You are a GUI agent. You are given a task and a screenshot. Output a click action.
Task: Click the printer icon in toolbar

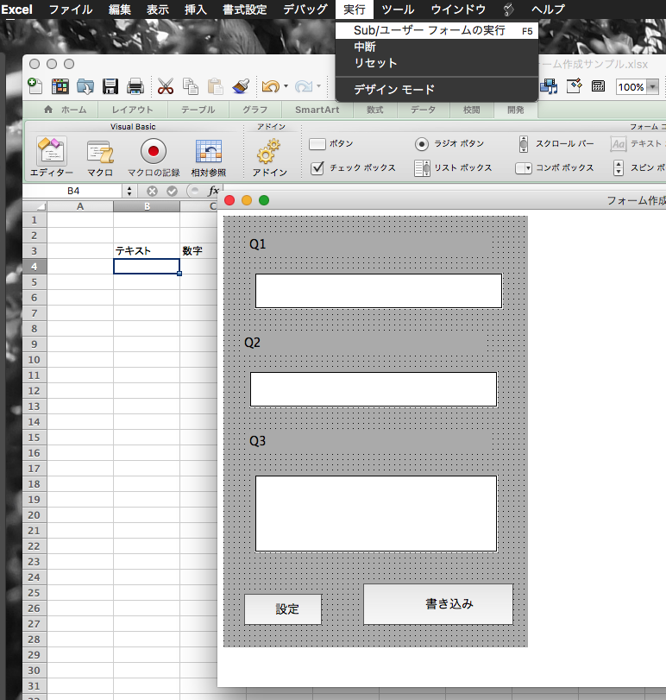[x=135, y=86]
